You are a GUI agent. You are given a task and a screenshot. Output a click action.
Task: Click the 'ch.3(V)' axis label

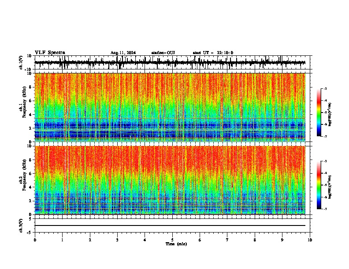[21, 226]
